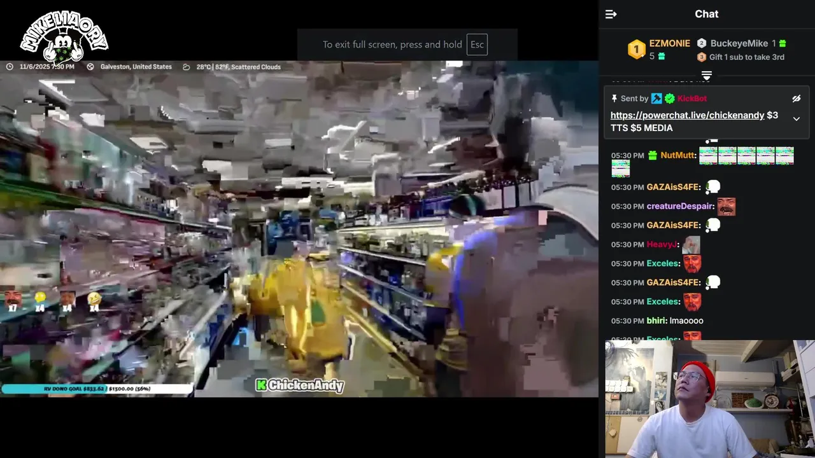Click 'To exit full screen, press and hold' text
Viewport: 815px width, 458px height.
coord(392,45)
